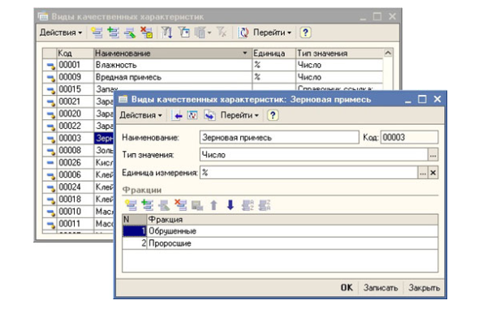Image resolution: width=483 pixels, height=309 pixels.
Task: Click sort arrow in Наименование column header
Action: pos(244,54)
